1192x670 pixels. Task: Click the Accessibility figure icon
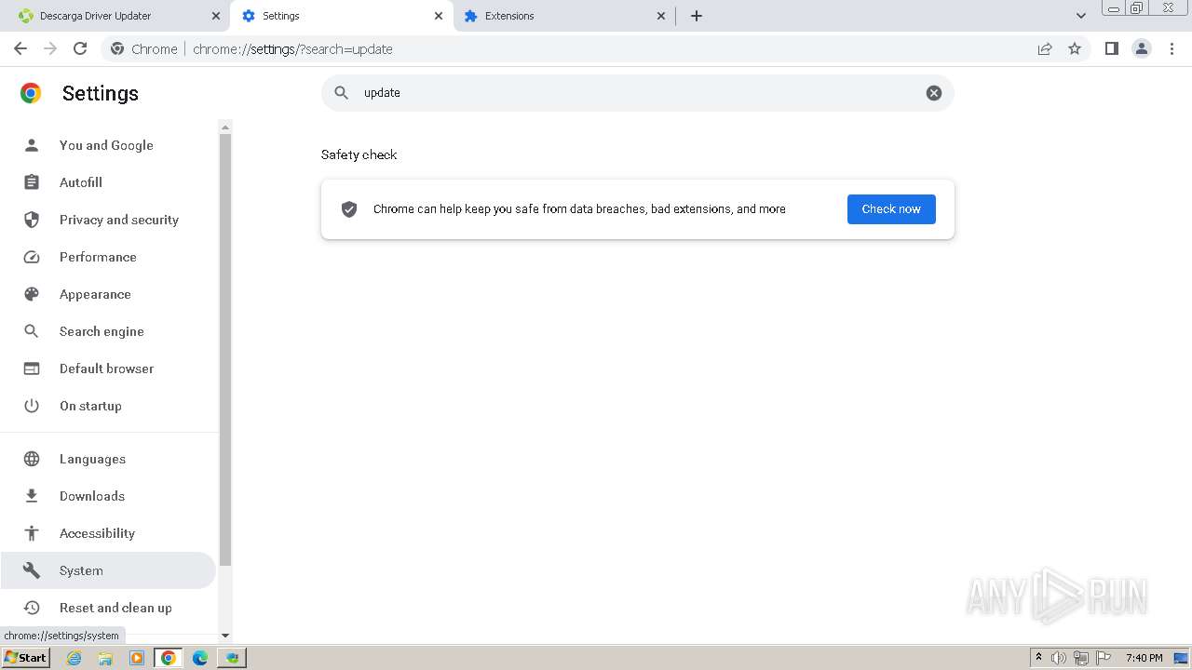(32, 533)
